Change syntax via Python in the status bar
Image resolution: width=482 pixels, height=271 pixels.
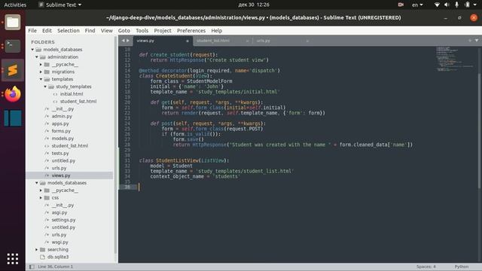(x=462, y=266)
